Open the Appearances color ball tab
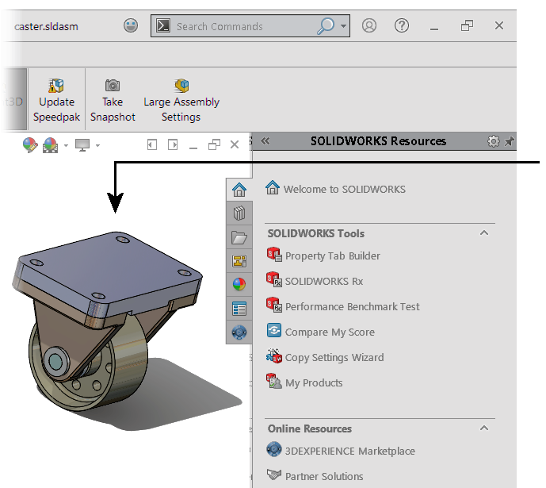Image resolution: width=546 pixels, height=488 pixels. [239, 284]
